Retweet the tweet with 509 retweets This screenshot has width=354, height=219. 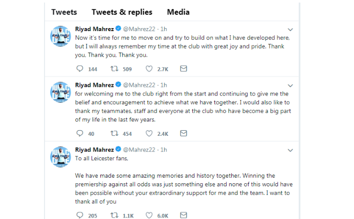[115, 68]
